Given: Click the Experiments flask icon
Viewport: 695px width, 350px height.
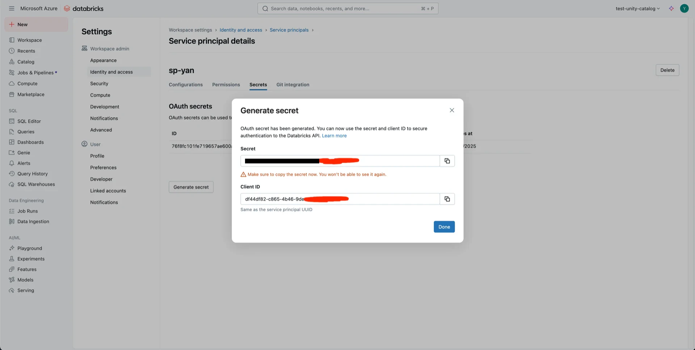Looking at the screenshot, I should 12,259.
